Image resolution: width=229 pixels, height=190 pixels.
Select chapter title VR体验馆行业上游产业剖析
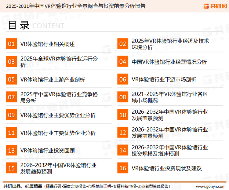click(53, 80)
